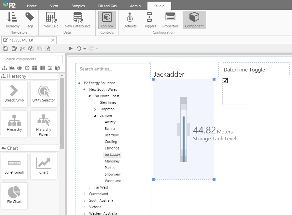
Task: Toggle the Date/Time checkbox
Action: [225, 81]
